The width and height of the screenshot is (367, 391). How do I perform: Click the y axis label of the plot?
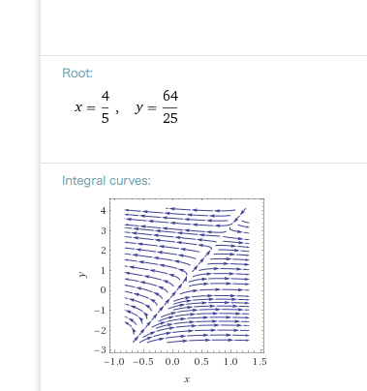coord(82,275)
